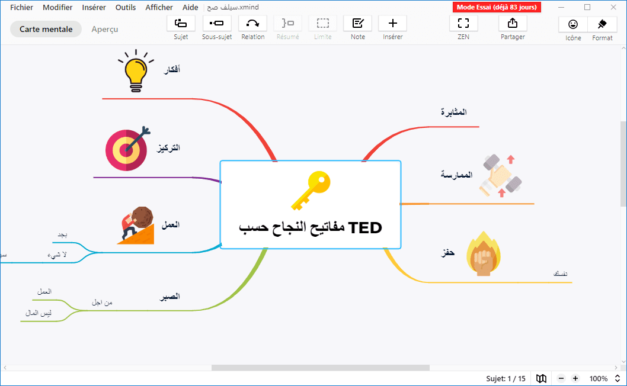The width and height of the screenshot is (627, 386).
Task: Open the Insérer menu in menu bar
Action: coord(94,7)
